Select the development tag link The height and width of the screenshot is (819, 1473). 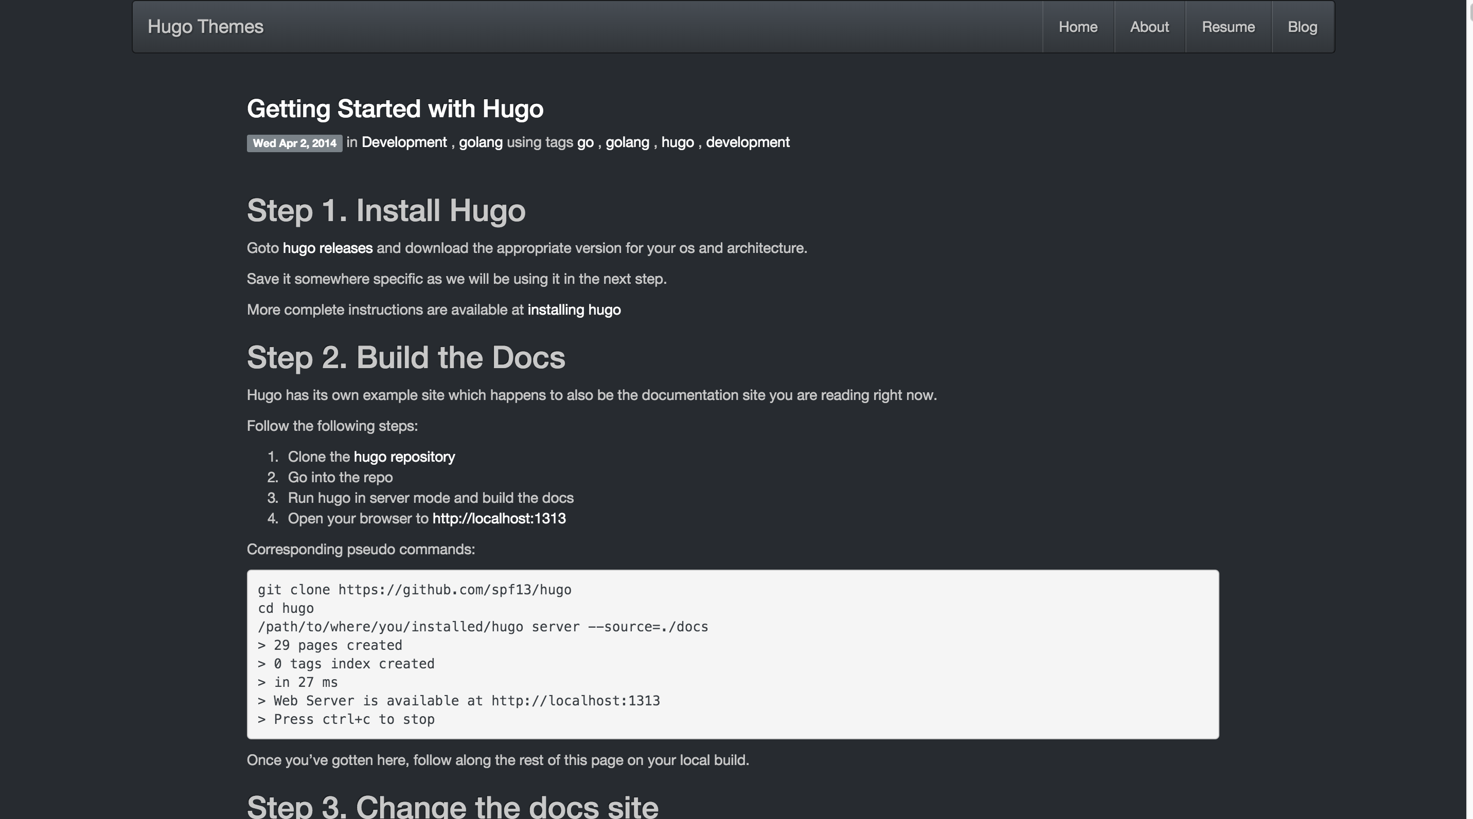(x=748, y=142)
